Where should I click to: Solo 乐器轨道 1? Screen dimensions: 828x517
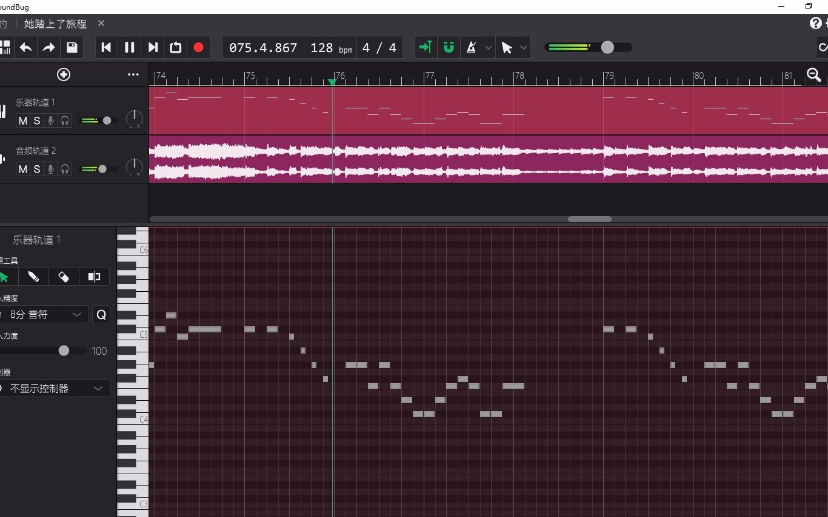[37, 120]
